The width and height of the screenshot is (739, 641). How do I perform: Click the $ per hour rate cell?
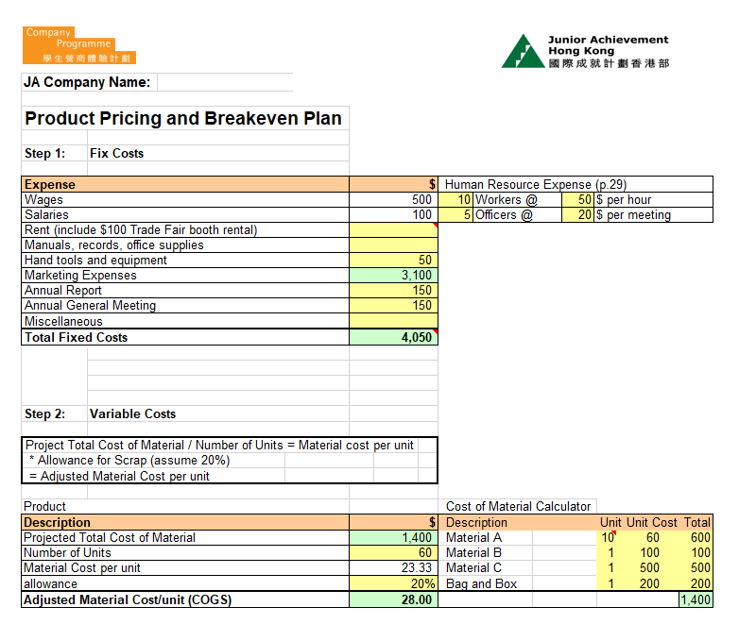click(577, 200)
